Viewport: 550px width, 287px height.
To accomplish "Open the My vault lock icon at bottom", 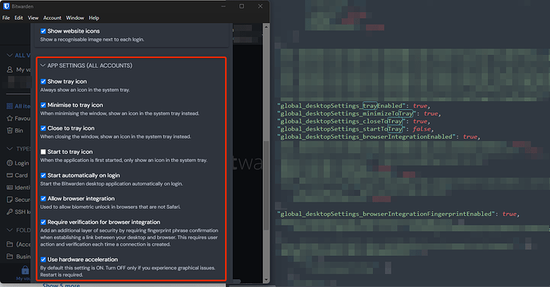I will (x=25, y=269).
